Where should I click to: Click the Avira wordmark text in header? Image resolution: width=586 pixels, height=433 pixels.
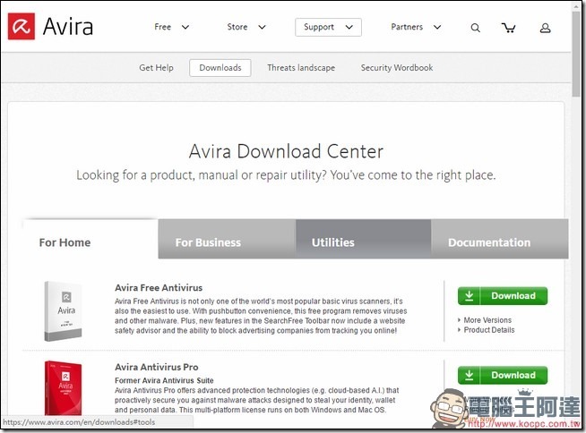pyautogui.click(x=67, y=27)
